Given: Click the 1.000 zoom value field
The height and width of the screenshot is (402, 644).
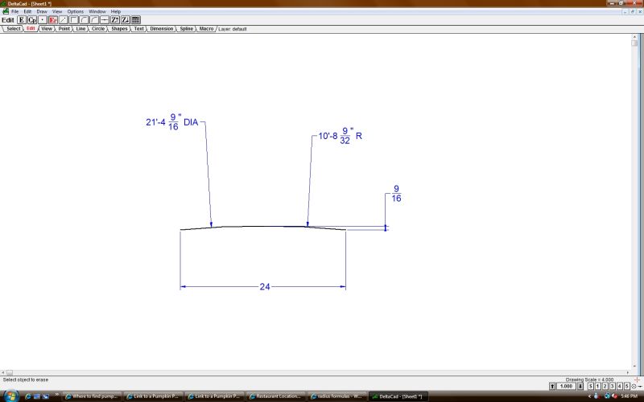Looking at the screenshot, I should click(566, 387).
